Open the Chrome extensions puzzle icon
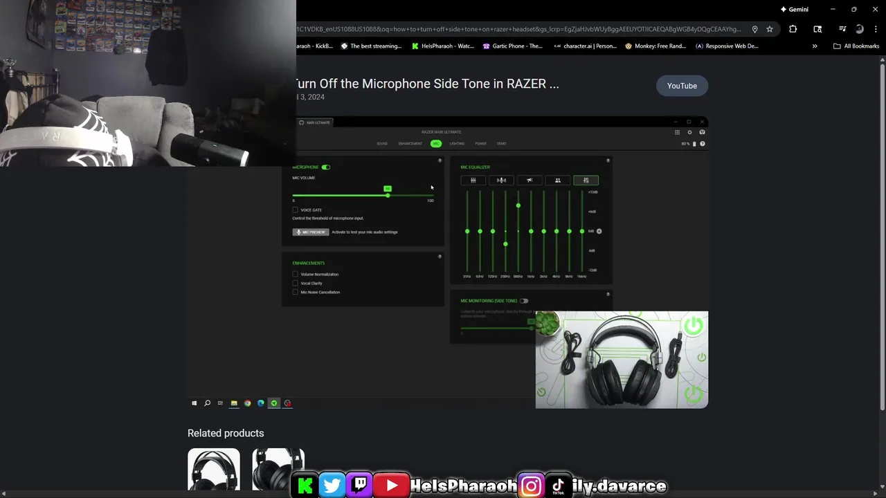The width and height of the screenshot is (886, 498). pos(793,29)
